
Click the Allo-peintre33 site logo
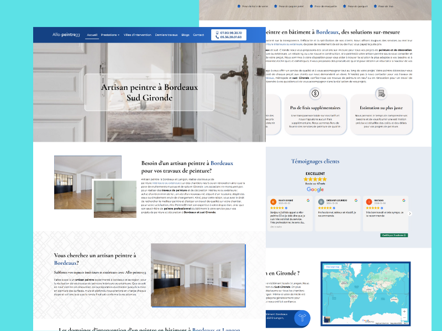click(x=66, y=35)
